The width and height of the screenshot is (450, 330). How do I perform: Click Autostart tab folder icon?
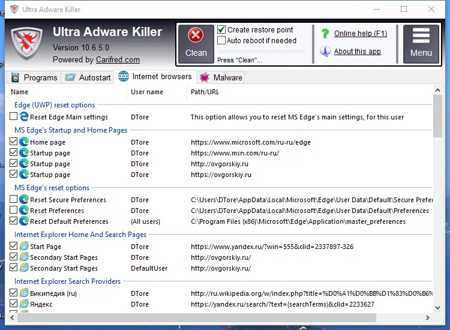point(70,77)
